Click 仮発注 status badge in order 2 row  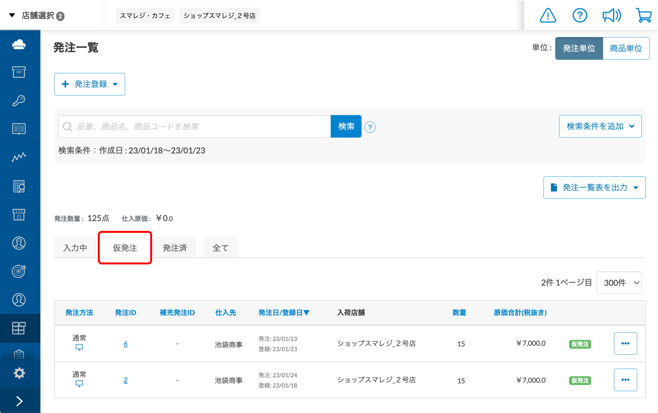click(580, 381)
